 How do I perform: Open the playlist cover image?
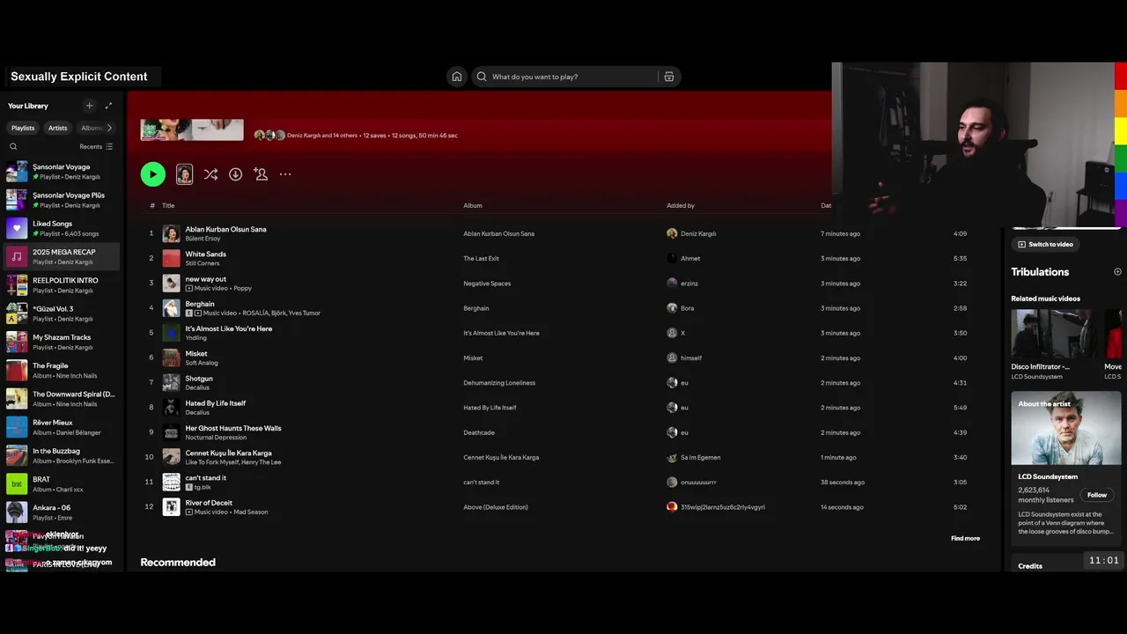pyautogui.click(x=192, y=130)
